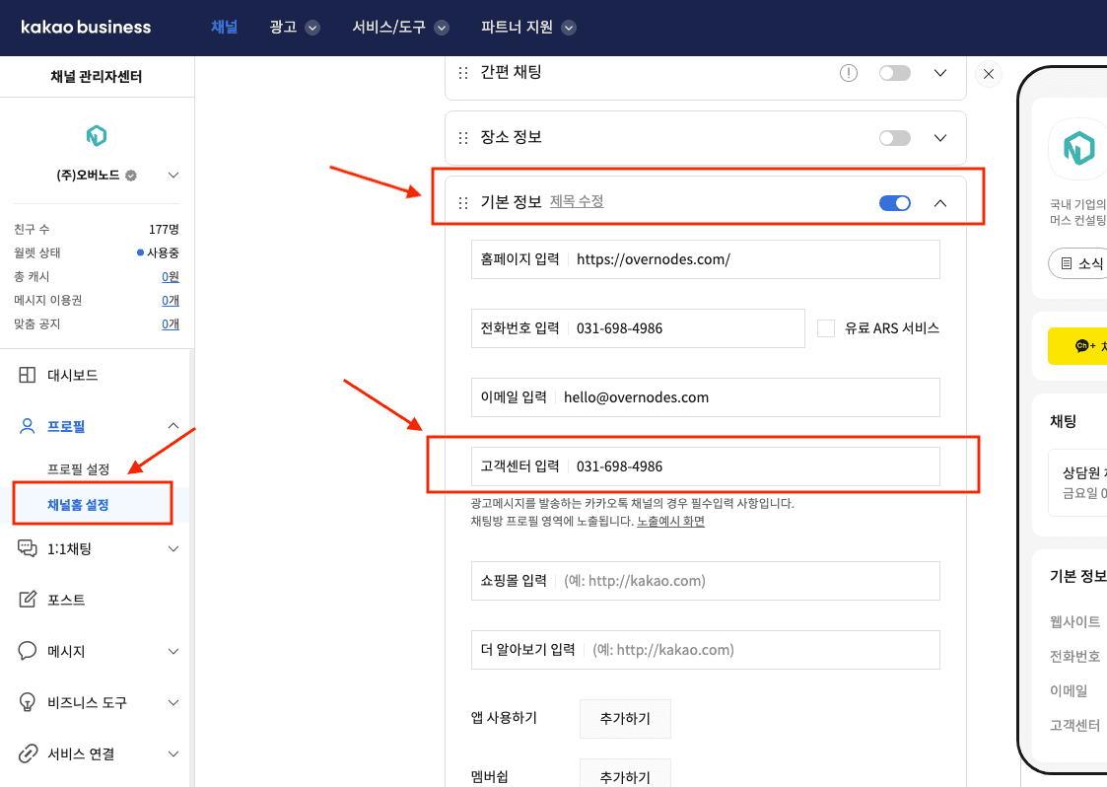Select 채널홈 설정 in the sidebar
Viewport: 1107px width, 787px height.
(78, 504)
